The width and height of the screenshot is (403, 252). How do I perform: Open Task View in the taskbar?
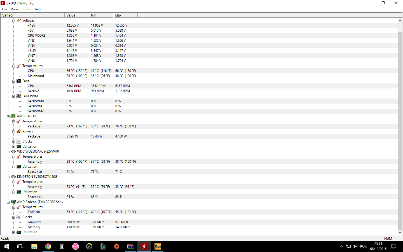[20, 246]
